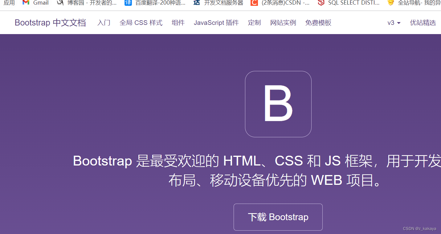Select JavaScript 插件 in navbar
The image size is (441, 234).
(x=216, y=23)
